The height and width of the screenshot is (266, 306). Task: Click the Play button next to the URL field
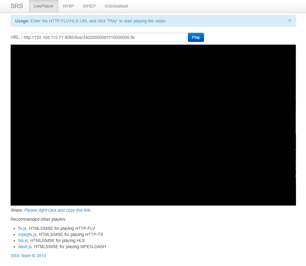tap(196, 37)
